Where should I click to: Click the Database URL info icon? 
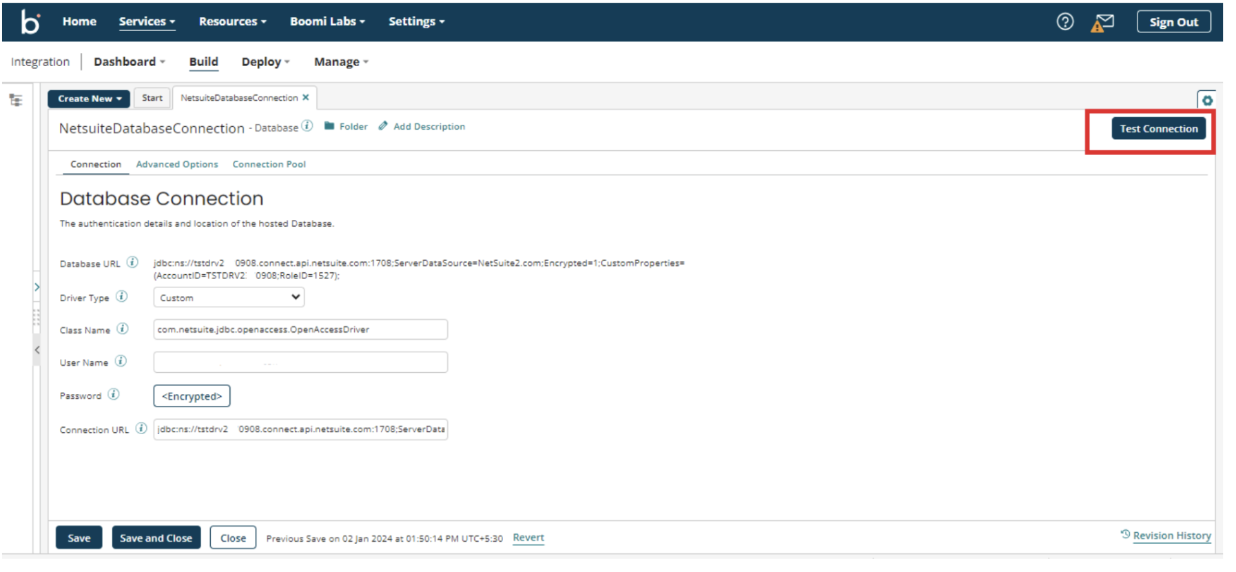[132, 263]
